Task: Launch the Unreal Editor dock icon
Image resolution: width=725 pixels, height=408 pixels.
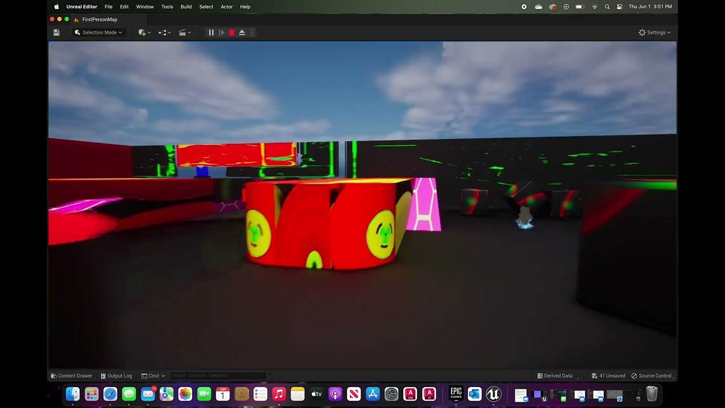Action: (493, 394)
